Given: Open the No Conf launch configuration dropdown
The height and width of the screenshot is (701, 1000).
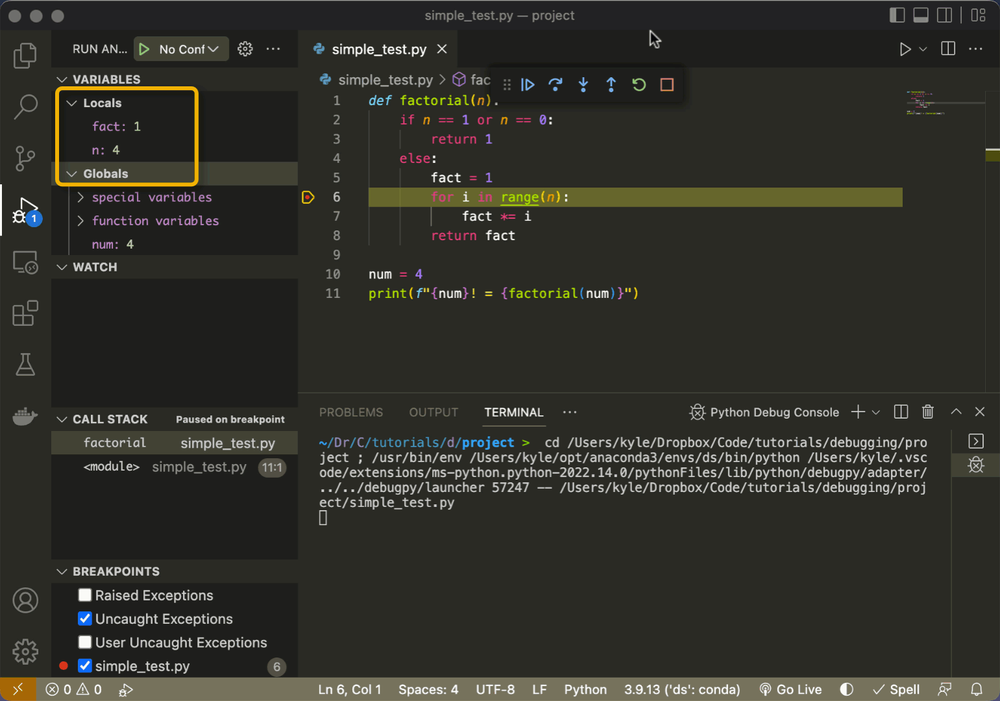Looking at the screenshot, I should 189,49.
